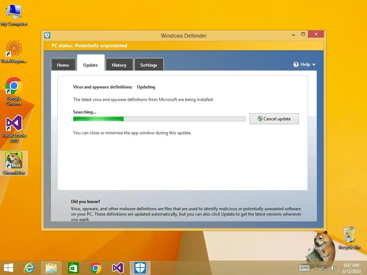367x275 pixels.
Task: Open the Settings tab
Action: coord(149,64)
